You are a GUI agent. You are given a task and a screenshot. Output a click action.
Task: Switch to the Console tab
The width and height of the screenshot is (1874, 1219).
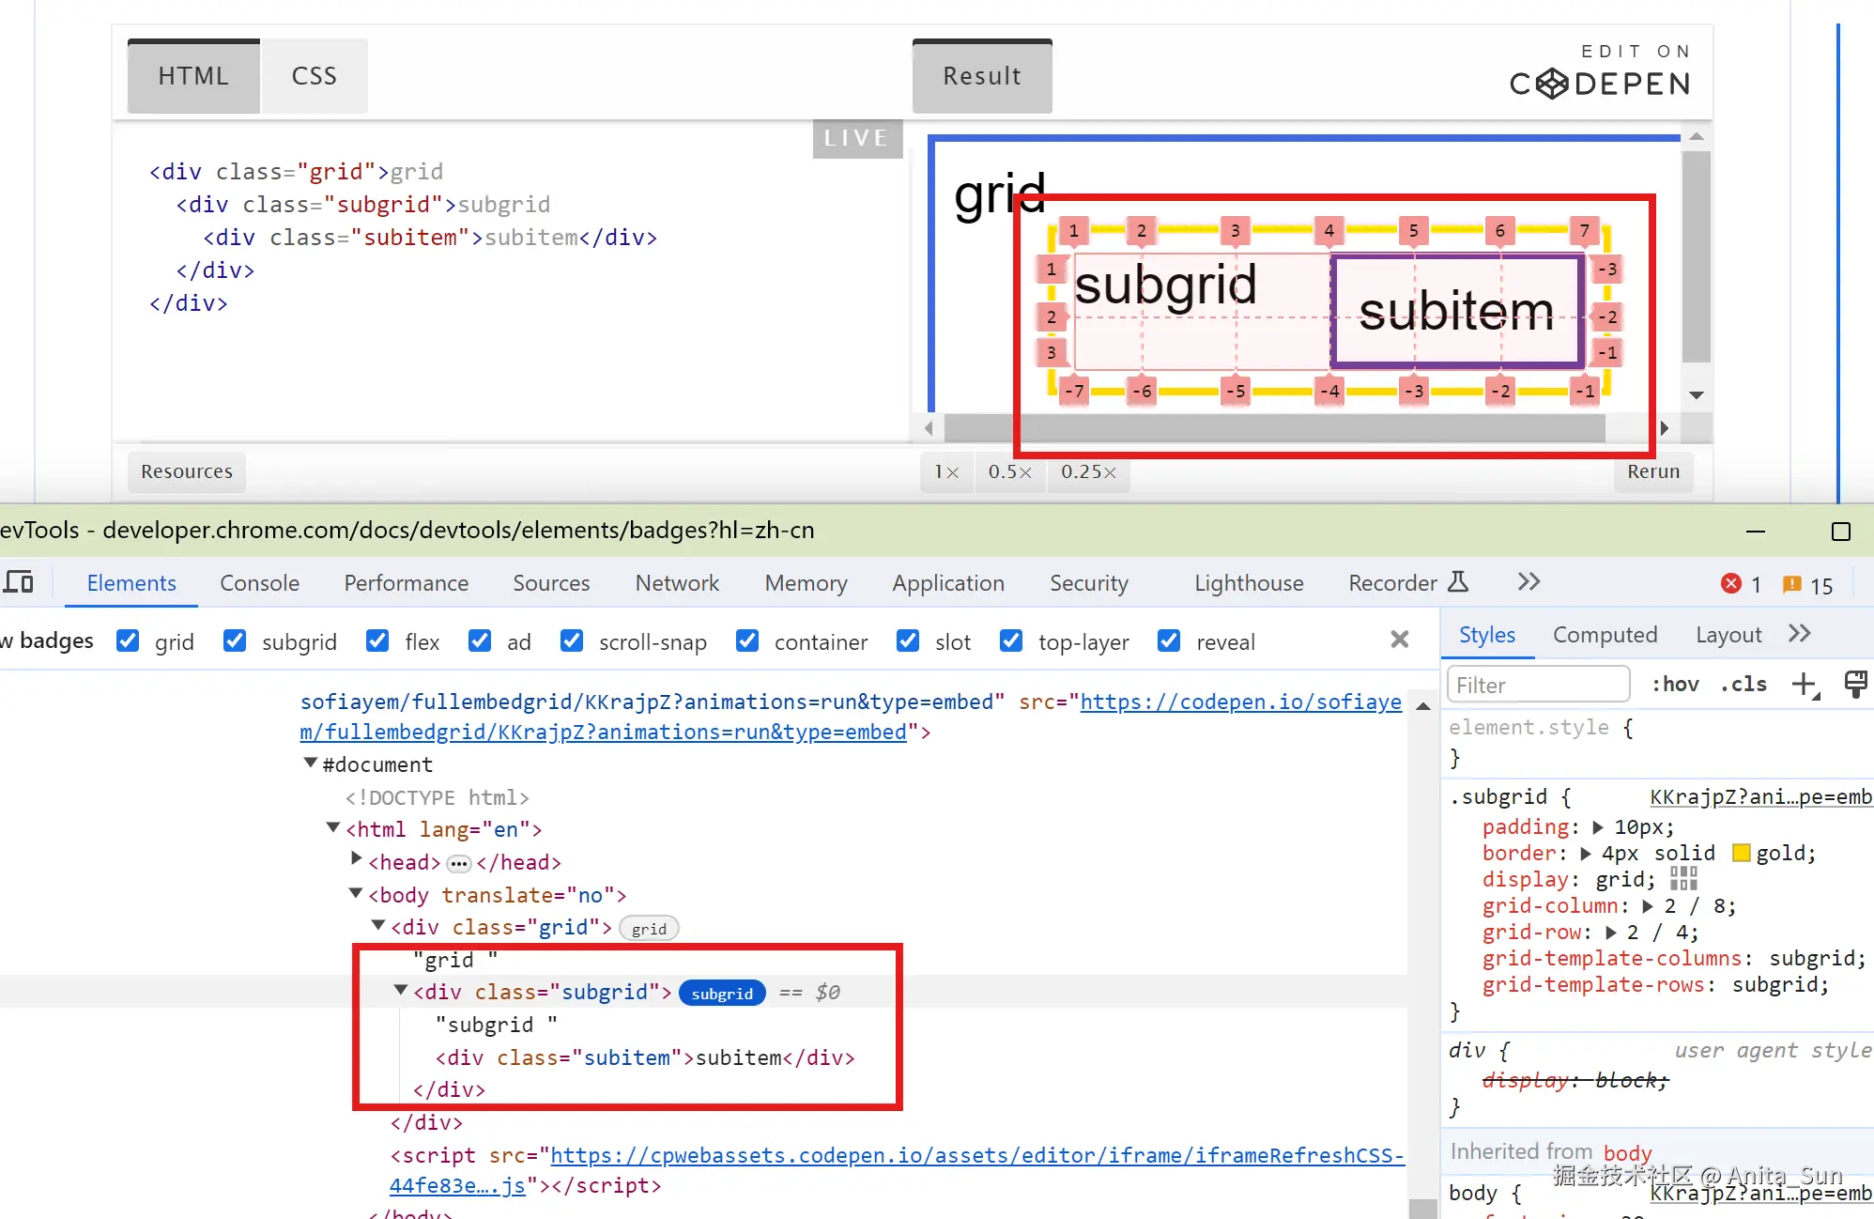click(259, 583)
